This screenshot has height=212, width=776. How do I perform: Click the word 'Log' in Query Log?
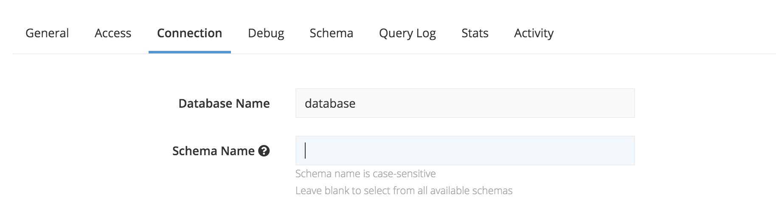(x=425, y=34)
